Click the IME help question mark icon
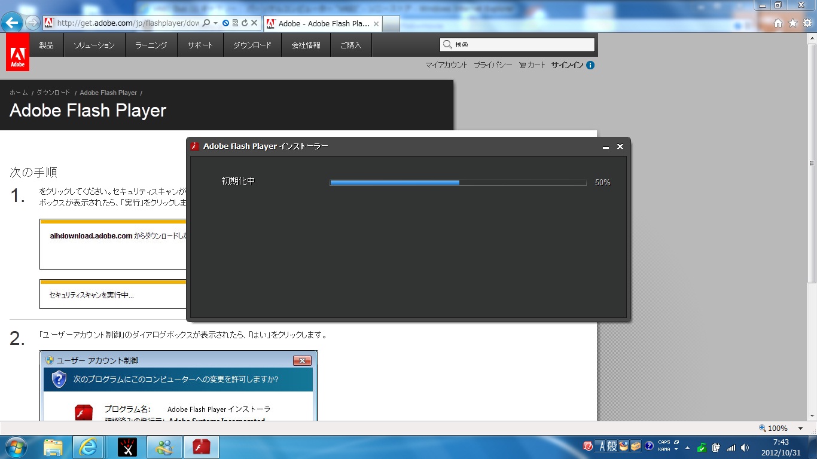The width and height of the screenshot is (817, 459). point(649,446)
